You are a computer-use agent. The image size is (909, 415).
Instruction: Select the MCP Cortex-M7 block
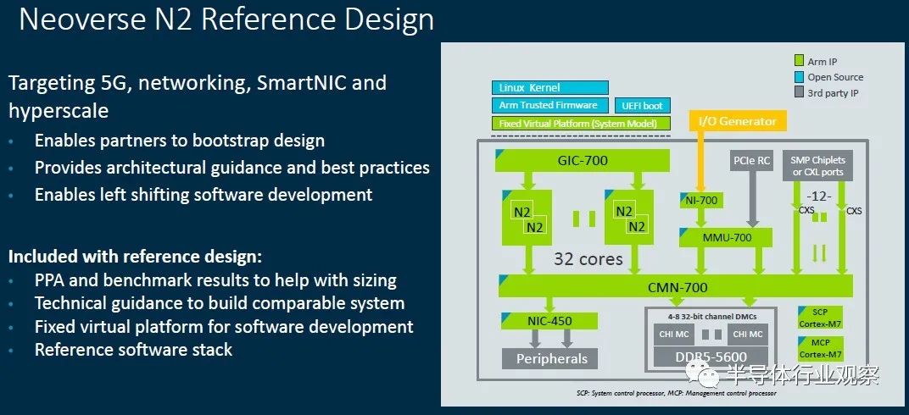[820, 347]
